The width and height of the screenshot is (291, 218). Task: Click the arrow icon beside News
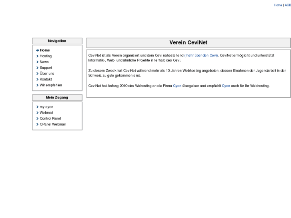click(37, 62)
